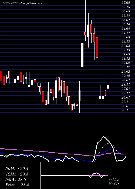This screenshot has width=135, height=189.
Task: Click the <<Live MACD label
Action: [114, 182]
